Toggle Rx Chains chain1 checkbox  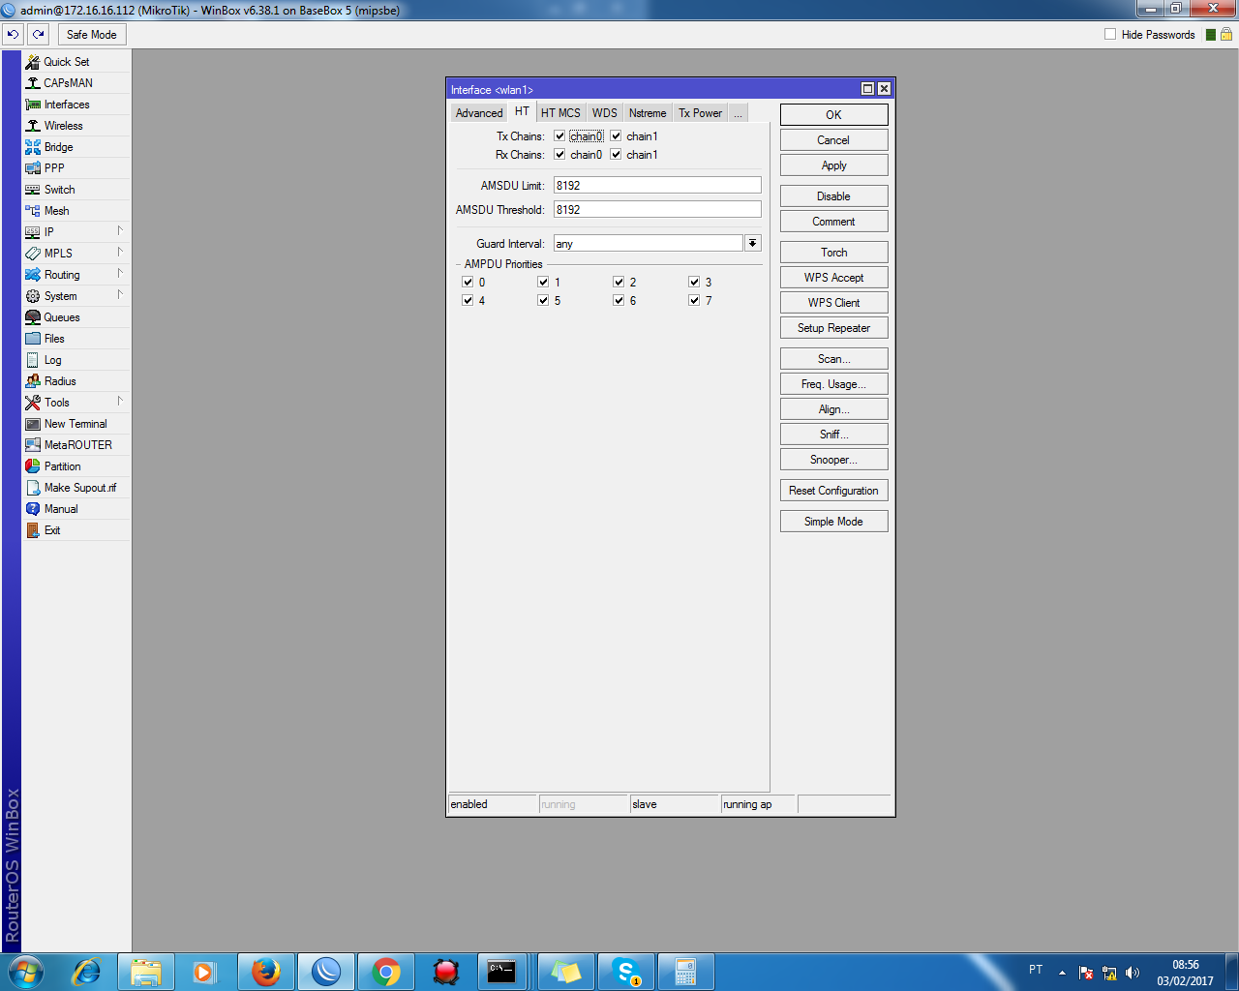[616, 155]
